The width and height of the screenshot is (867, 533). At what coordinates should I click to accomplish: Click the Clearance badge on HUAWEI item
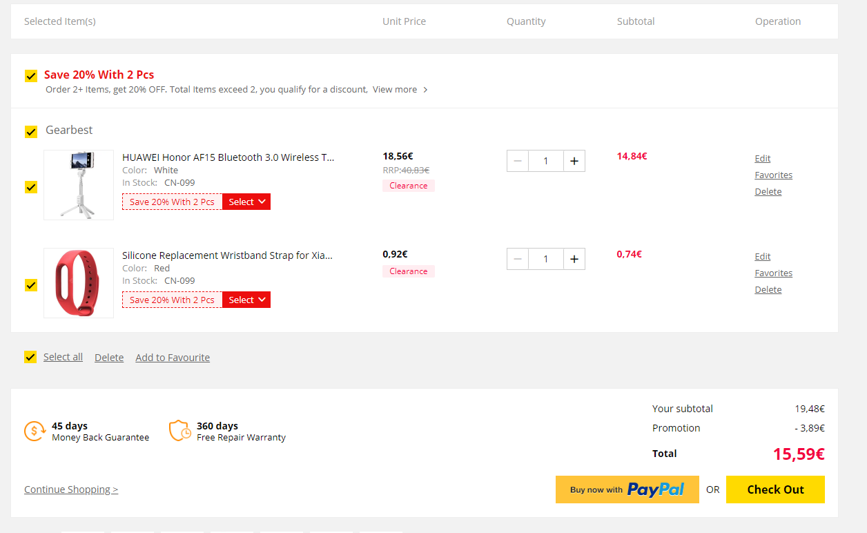pos(409,186)
